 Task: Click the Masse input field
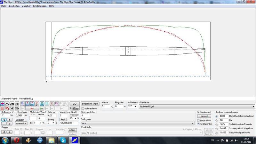[105, 106]
